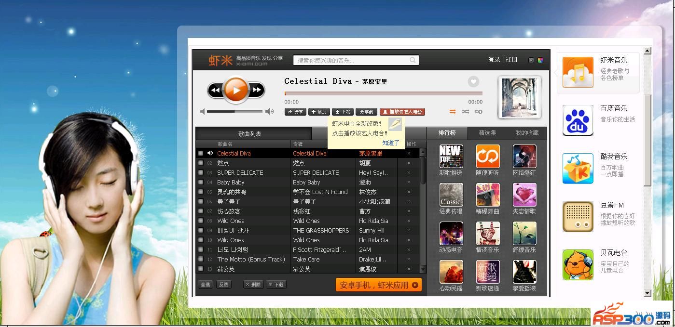Screen dimensions: 675x327
Task: Open the 心动民谣 chart icon
Action: tap(451, 272)
